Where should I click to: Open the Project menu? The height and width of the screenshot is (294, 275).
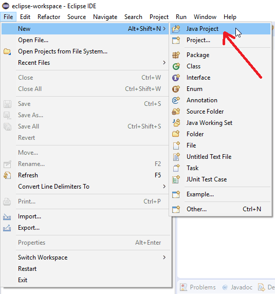pyautogui.click(x=159, y=17)
